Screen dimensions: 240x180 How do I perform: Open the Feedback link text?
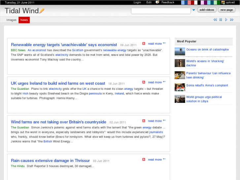click(168, 2)
